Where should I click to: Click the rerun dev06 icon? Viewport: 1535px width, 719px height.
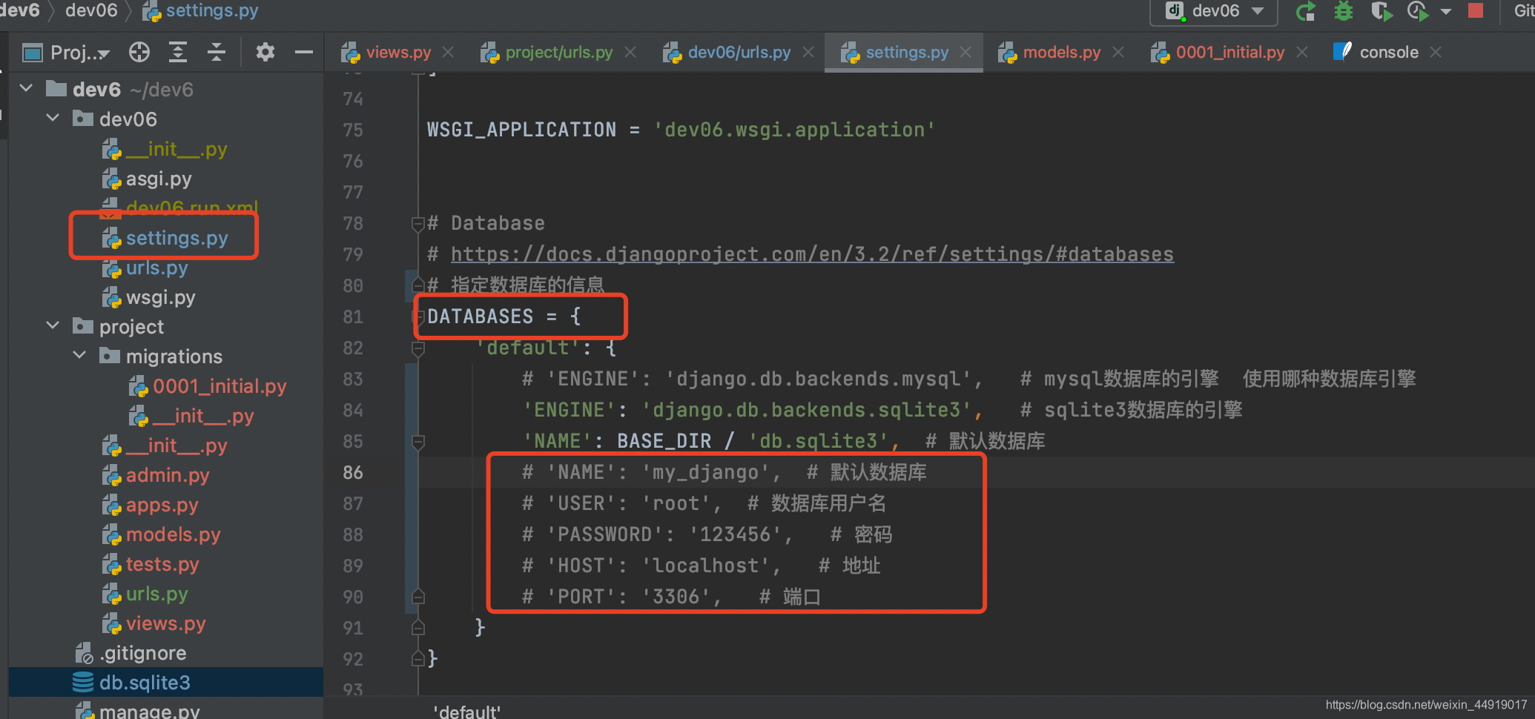(1306, 11)
